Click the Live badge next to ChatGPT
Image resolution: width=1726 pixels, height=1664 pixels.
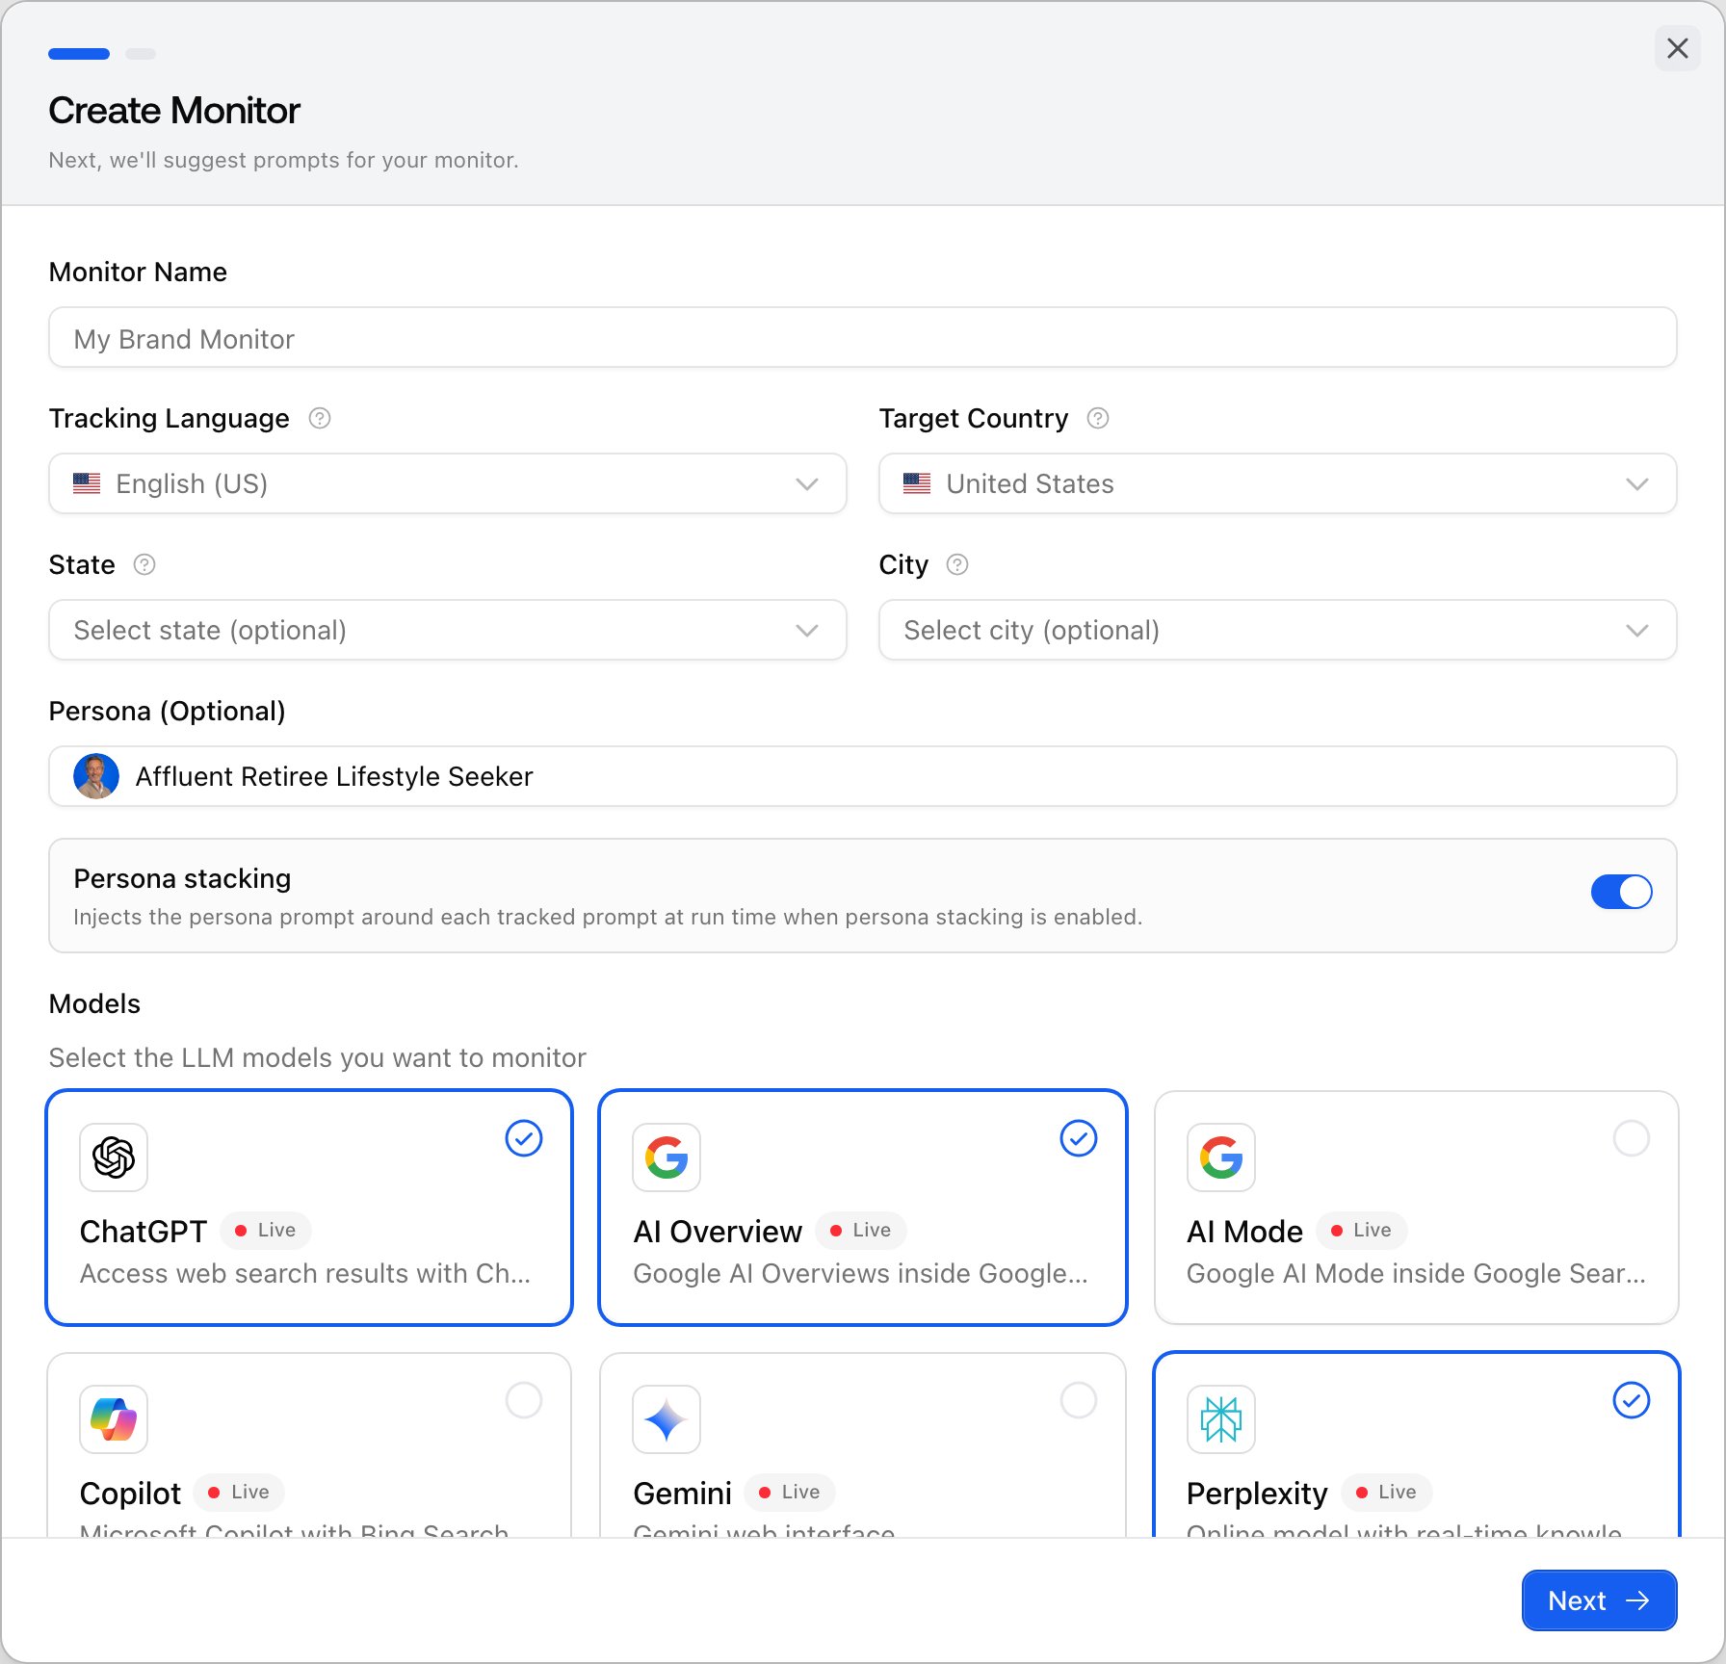(266, 1230)
